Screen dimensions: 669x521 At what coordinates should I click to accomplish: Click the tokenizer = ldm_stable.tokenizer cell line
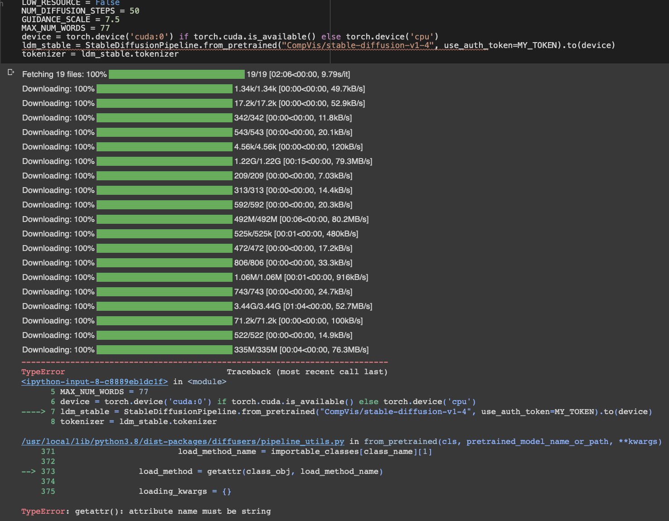tap(100, 54)
